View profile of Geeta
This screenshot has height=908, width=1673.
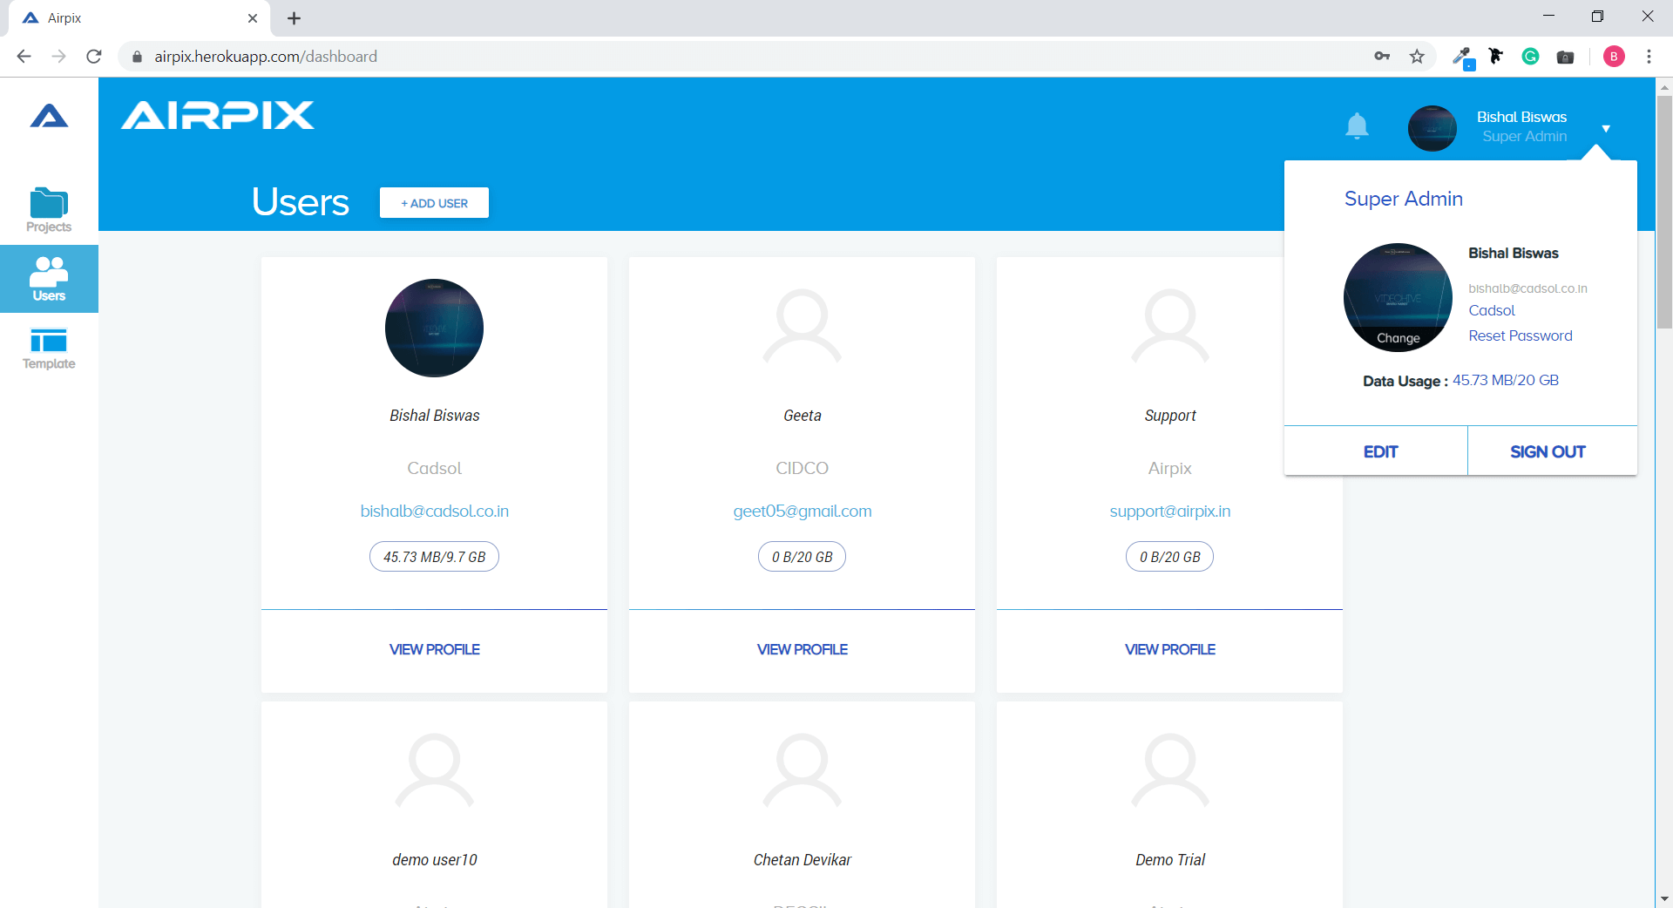802,649
